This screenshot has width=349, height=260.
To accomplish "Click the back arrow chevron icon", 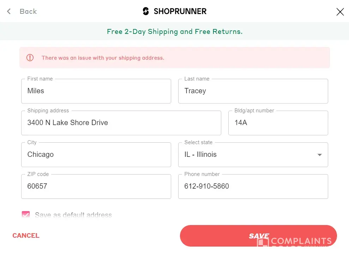I will [x=9, y=11].
